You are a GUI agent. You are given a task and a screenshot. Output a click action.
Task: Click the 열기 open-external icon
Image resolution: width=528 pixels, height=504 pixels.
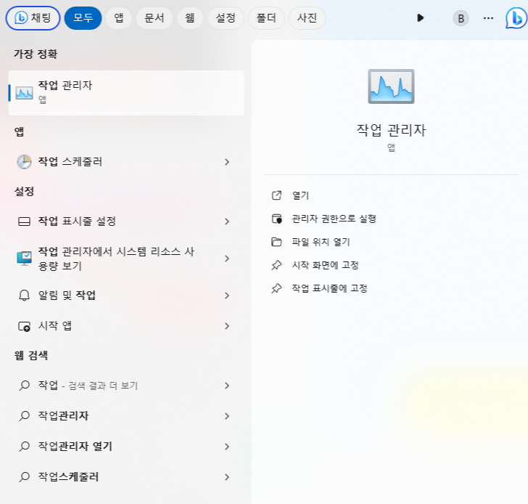pos(276,195)
